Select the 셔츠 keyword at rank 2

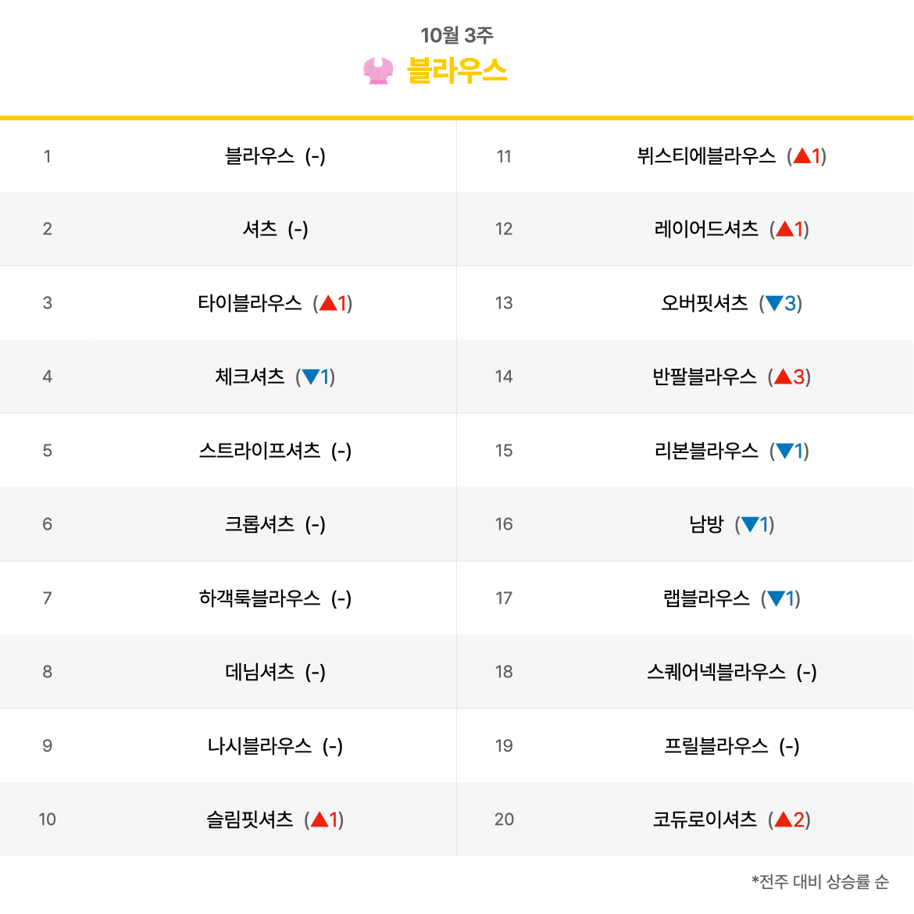[x=259, y=229]
